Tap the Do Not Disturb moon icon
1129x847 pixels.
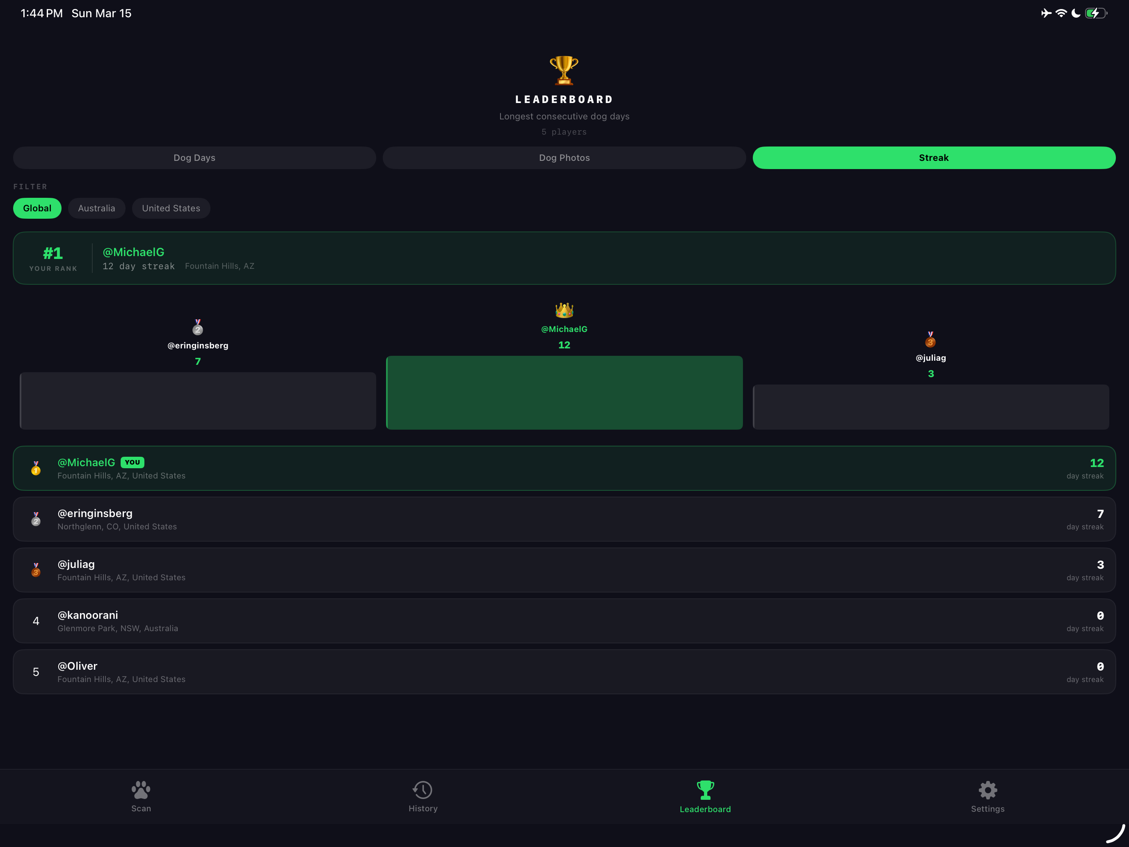pyautogui.click(x=1076, y=13)
